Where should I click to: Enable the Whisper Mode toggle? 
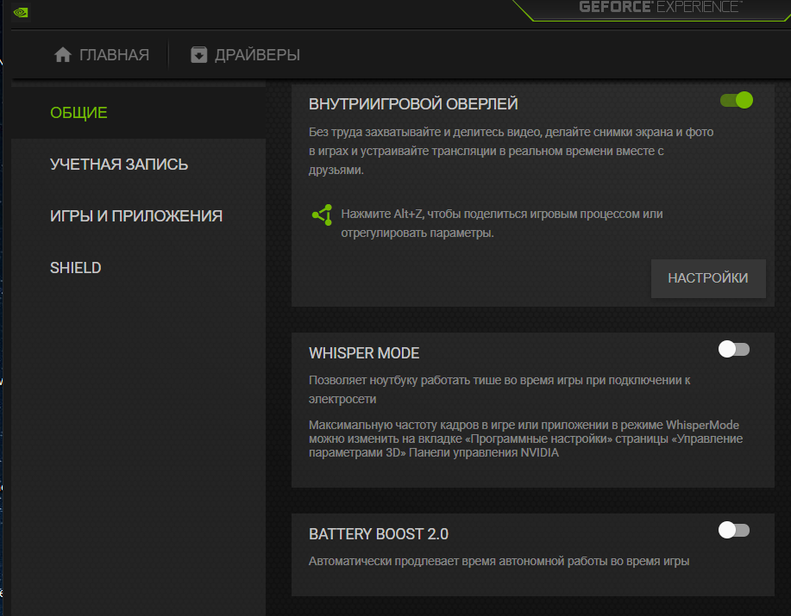point(734,349)
